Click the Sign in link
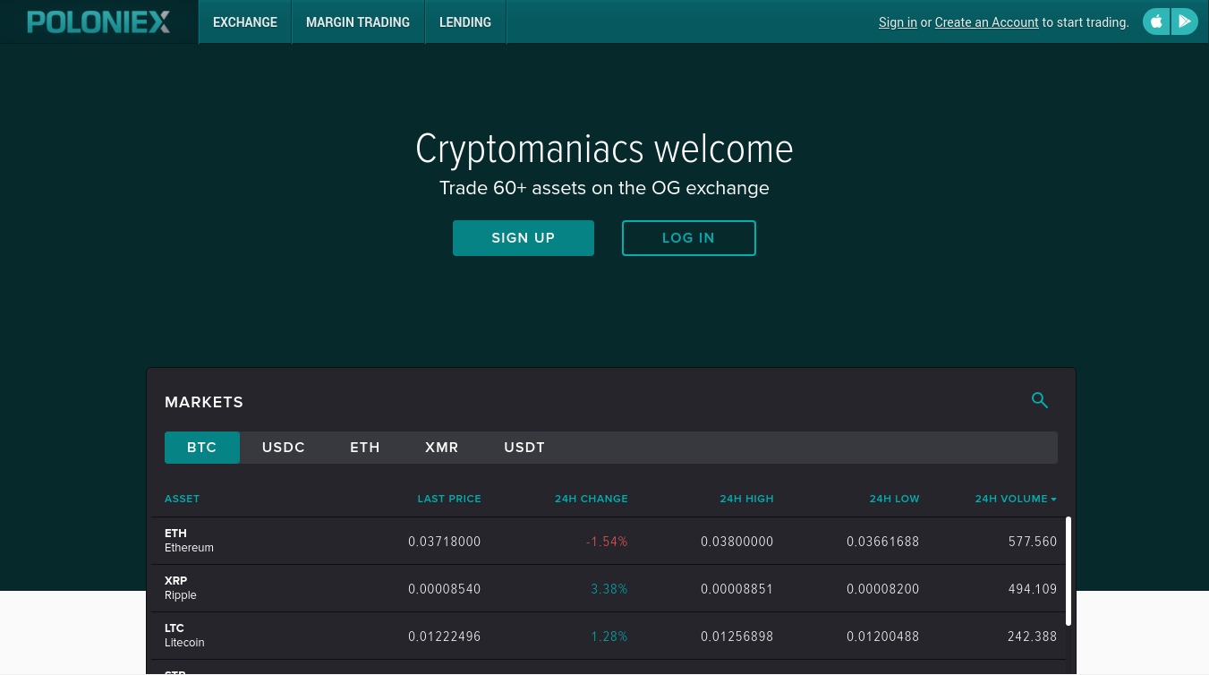 click(898, 22)
